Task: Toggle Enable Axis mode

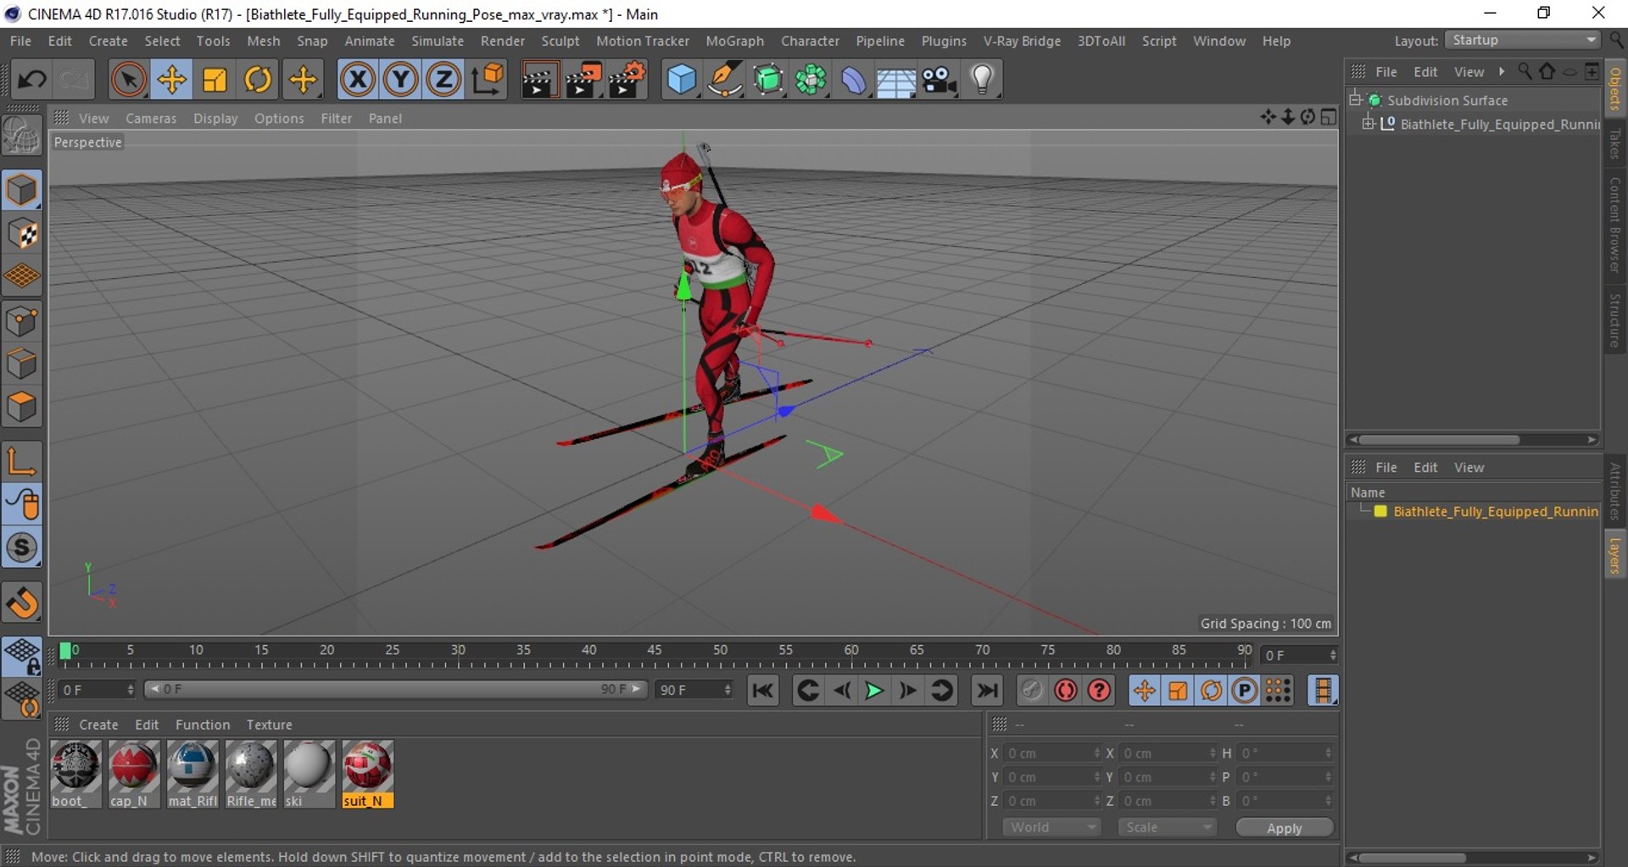Action: (x=22, y=461)
